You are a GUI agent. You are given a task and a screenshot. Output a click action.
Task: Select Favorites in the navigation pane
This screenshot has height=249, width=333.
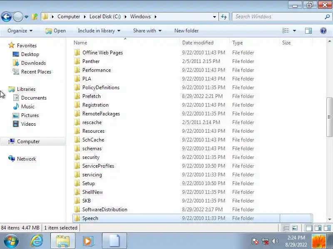click(27, 46)
